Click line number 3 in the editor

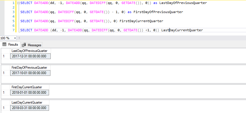pos(13,12)
